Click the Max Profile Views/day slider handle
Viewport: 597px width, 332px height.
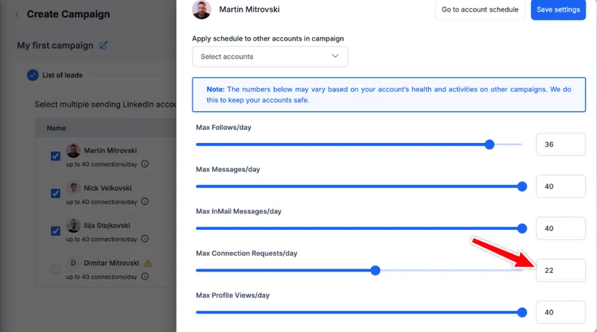point(522,312)
